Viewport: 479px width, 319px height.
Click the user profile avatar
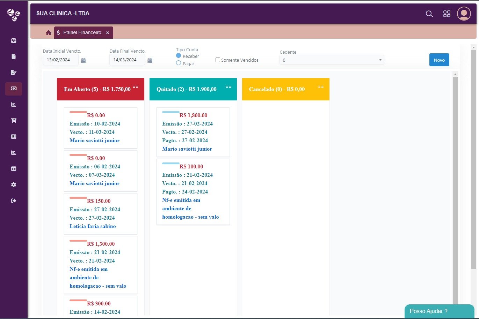pyautogui.click(x=464, y=14)
